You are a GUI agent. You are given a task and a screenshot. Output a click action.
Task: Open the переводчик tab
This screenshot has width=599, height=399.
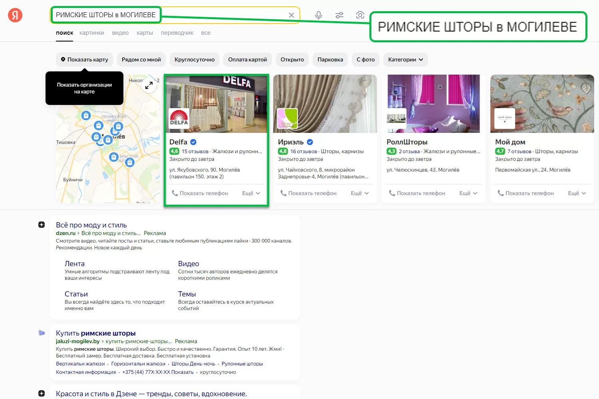pyautogui.click(x=177, y=33)
